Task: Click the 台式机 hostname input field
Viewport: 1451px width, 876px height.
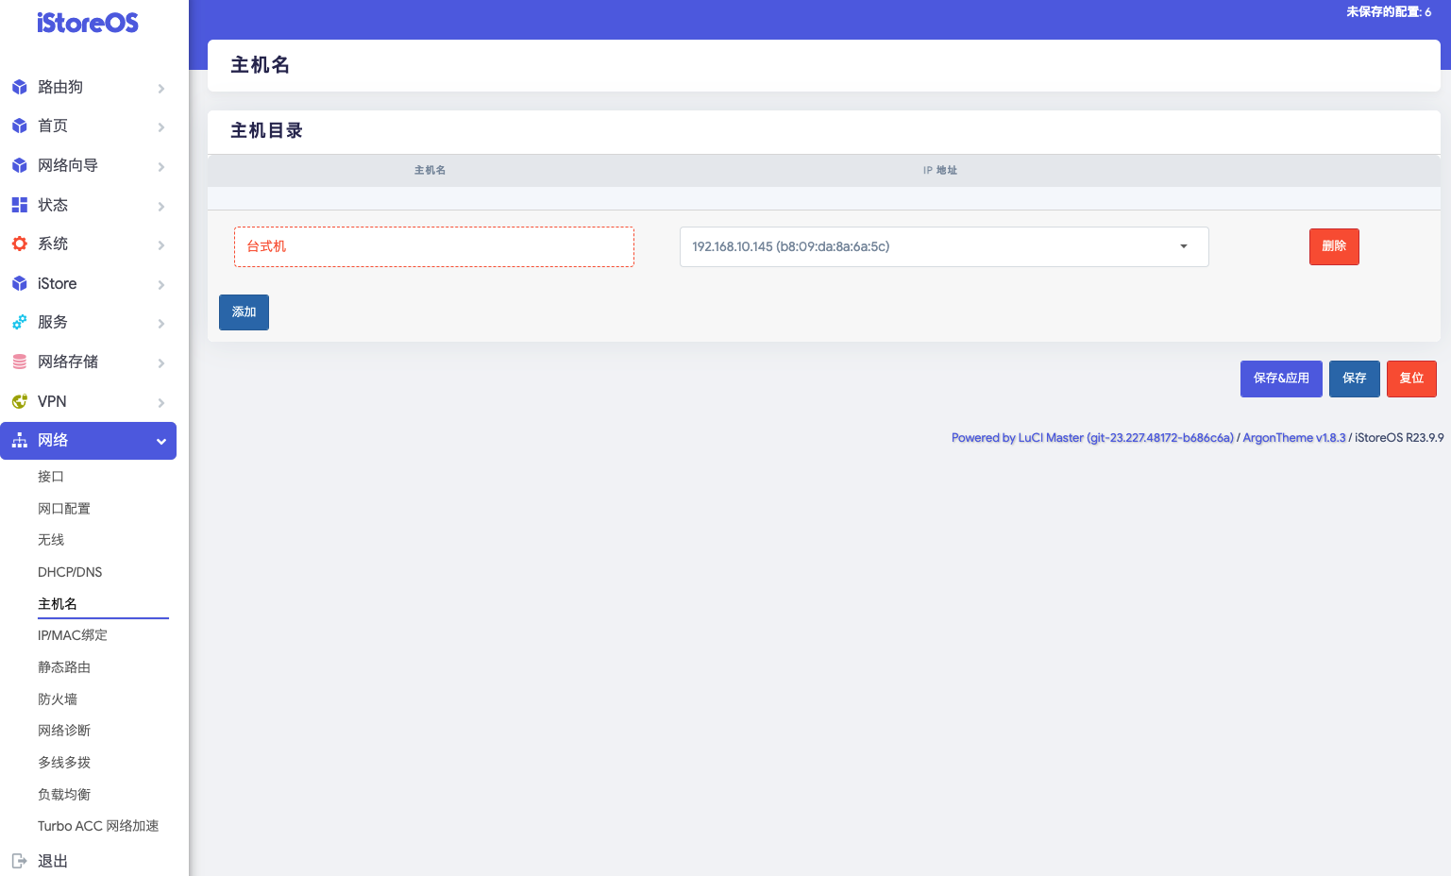Action: pos(433,246)
